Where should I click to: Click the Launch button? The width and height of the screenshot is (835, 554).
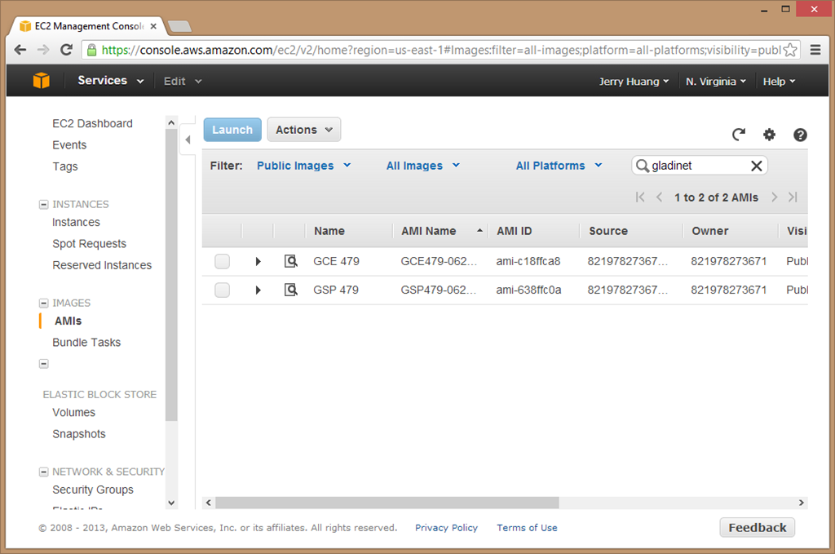pos(232,130)
